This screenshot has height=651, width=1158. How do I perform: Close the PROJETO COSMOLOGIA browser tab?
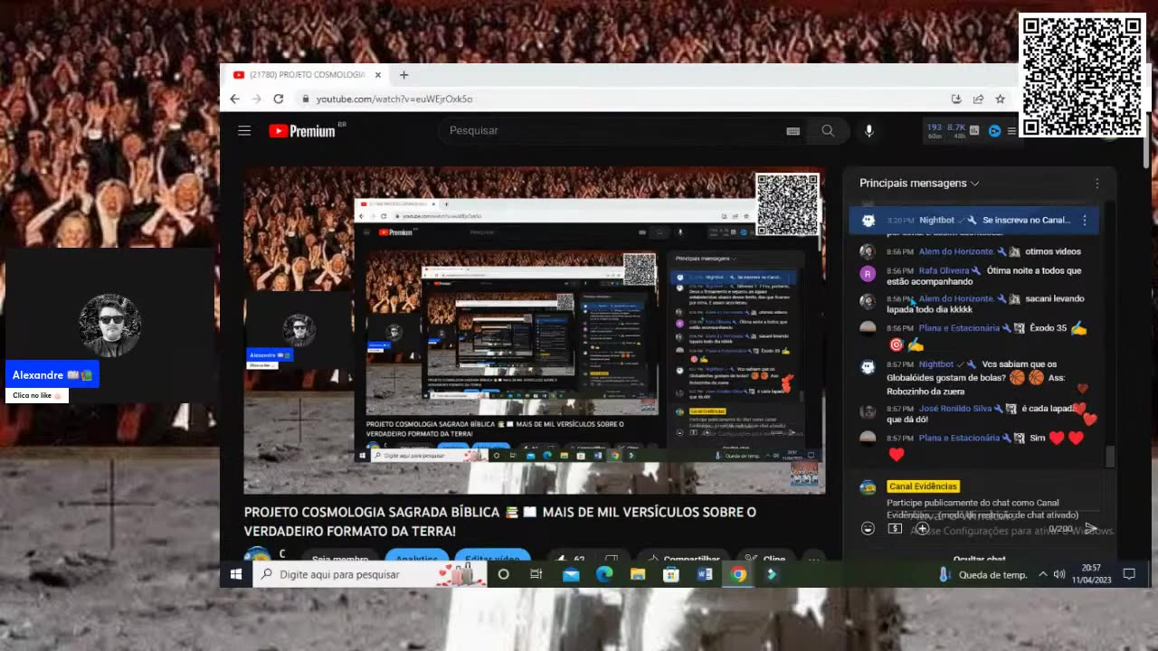pyautogui.click(x=378, y=75)
